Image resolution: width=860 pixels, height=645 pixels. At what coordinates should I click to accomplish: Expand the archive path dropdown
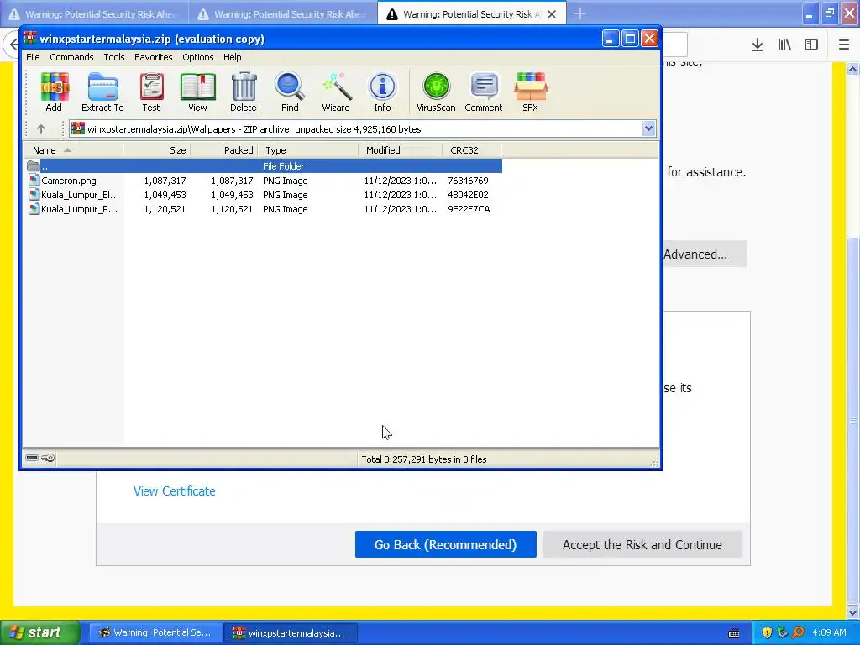click(648, 128)
